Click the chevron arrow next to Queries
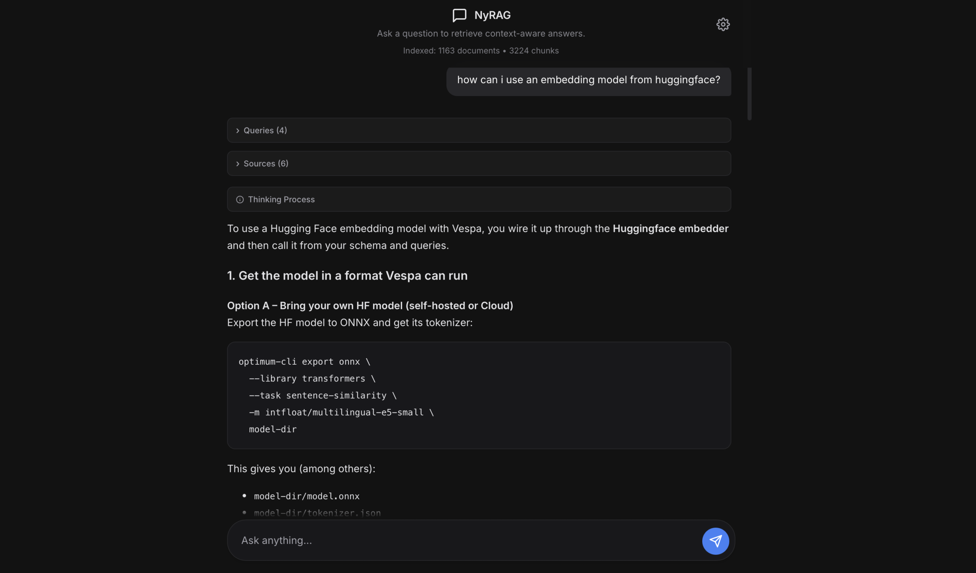This screenshot has height=573, width=976. (x=238, y=130)
